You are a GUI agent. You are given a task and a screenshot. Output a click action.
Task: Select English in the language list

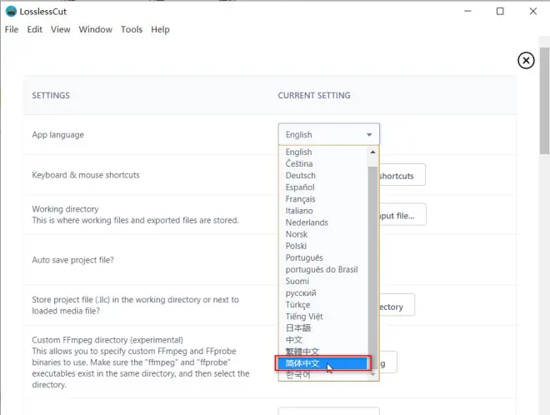click(x=323, y=152)
